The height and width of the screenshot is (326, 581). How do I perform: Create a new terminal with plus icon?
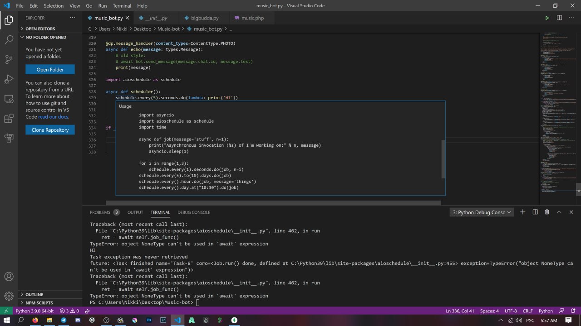(x=522, y=212)
